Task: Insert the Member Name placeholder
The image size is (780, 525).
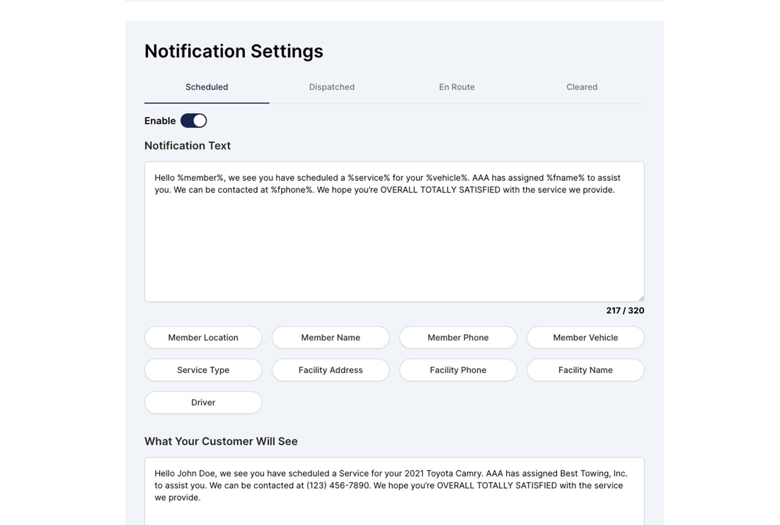Action: point(330,337)
